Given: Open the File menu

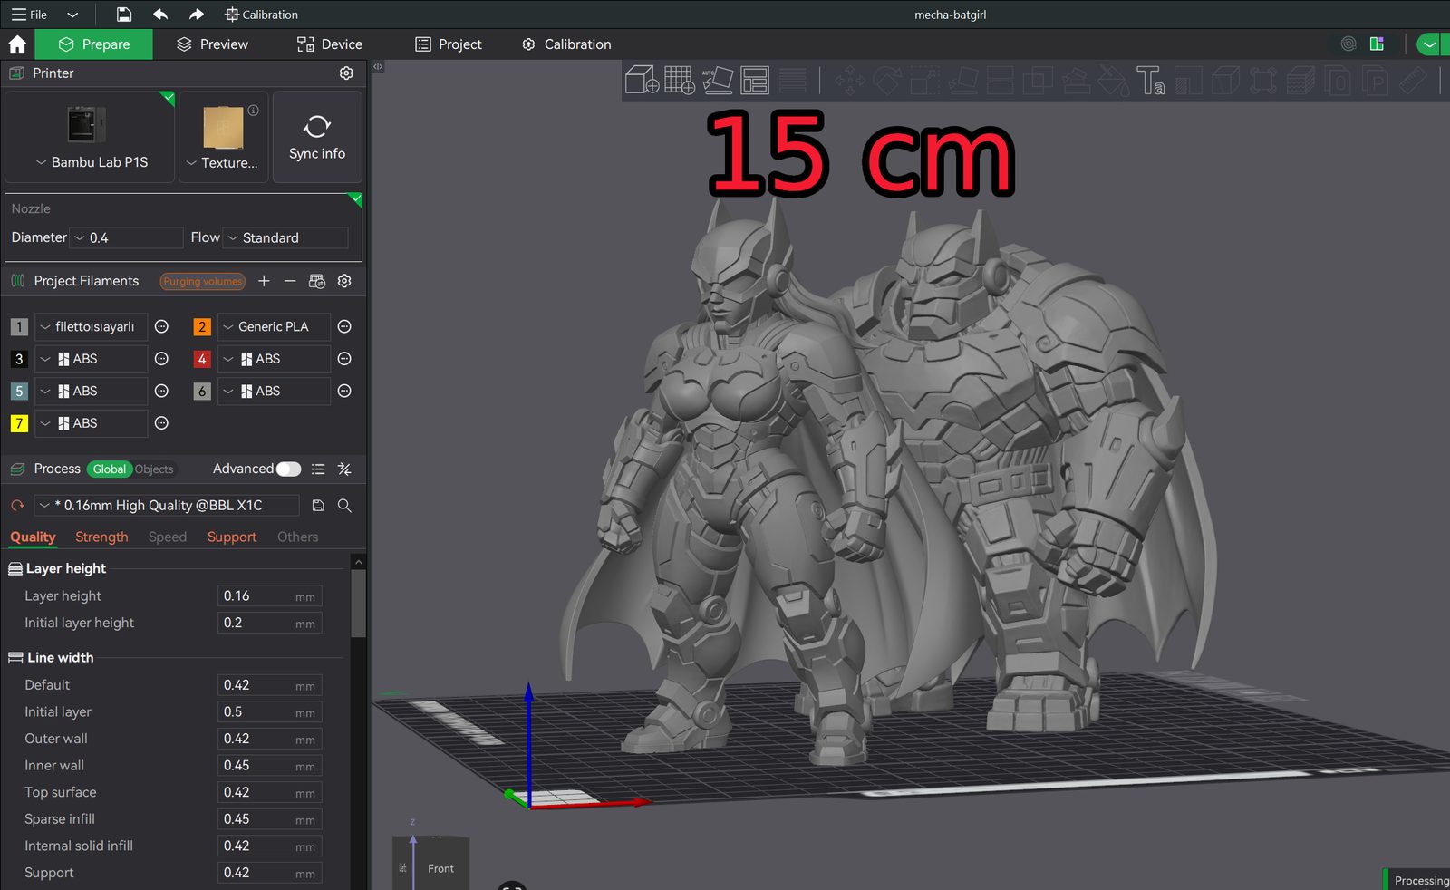Looking at the screenshot, I should tap(29, 15).
